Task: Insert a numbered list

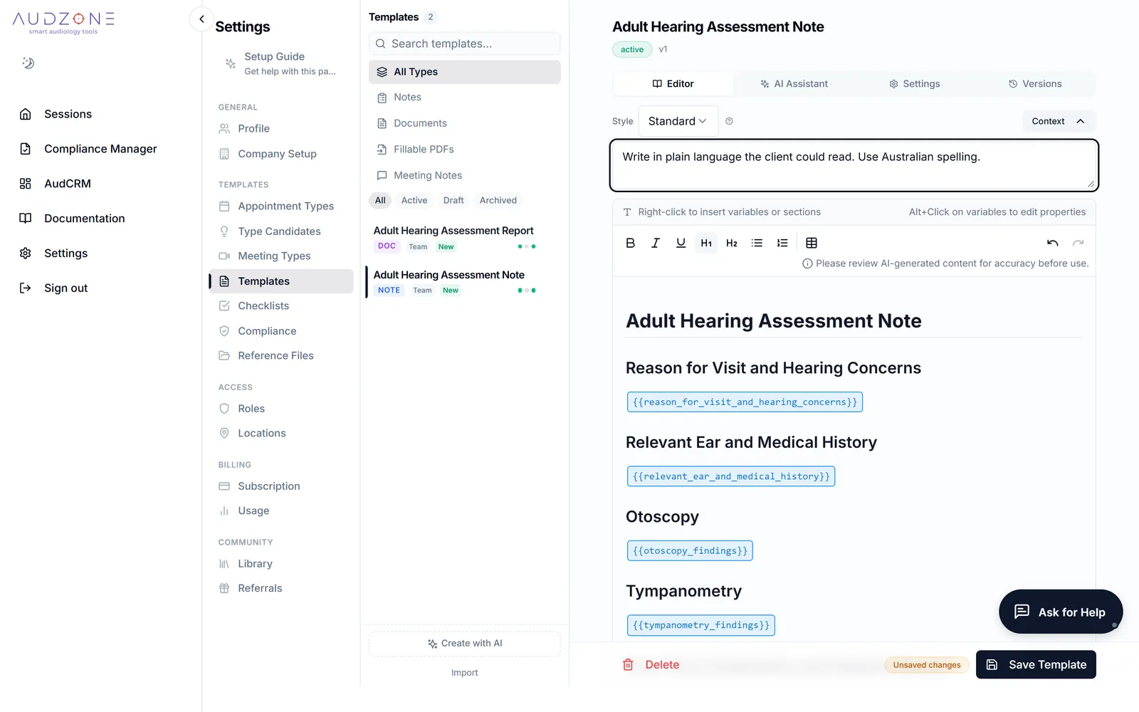Action: point(782,243)
